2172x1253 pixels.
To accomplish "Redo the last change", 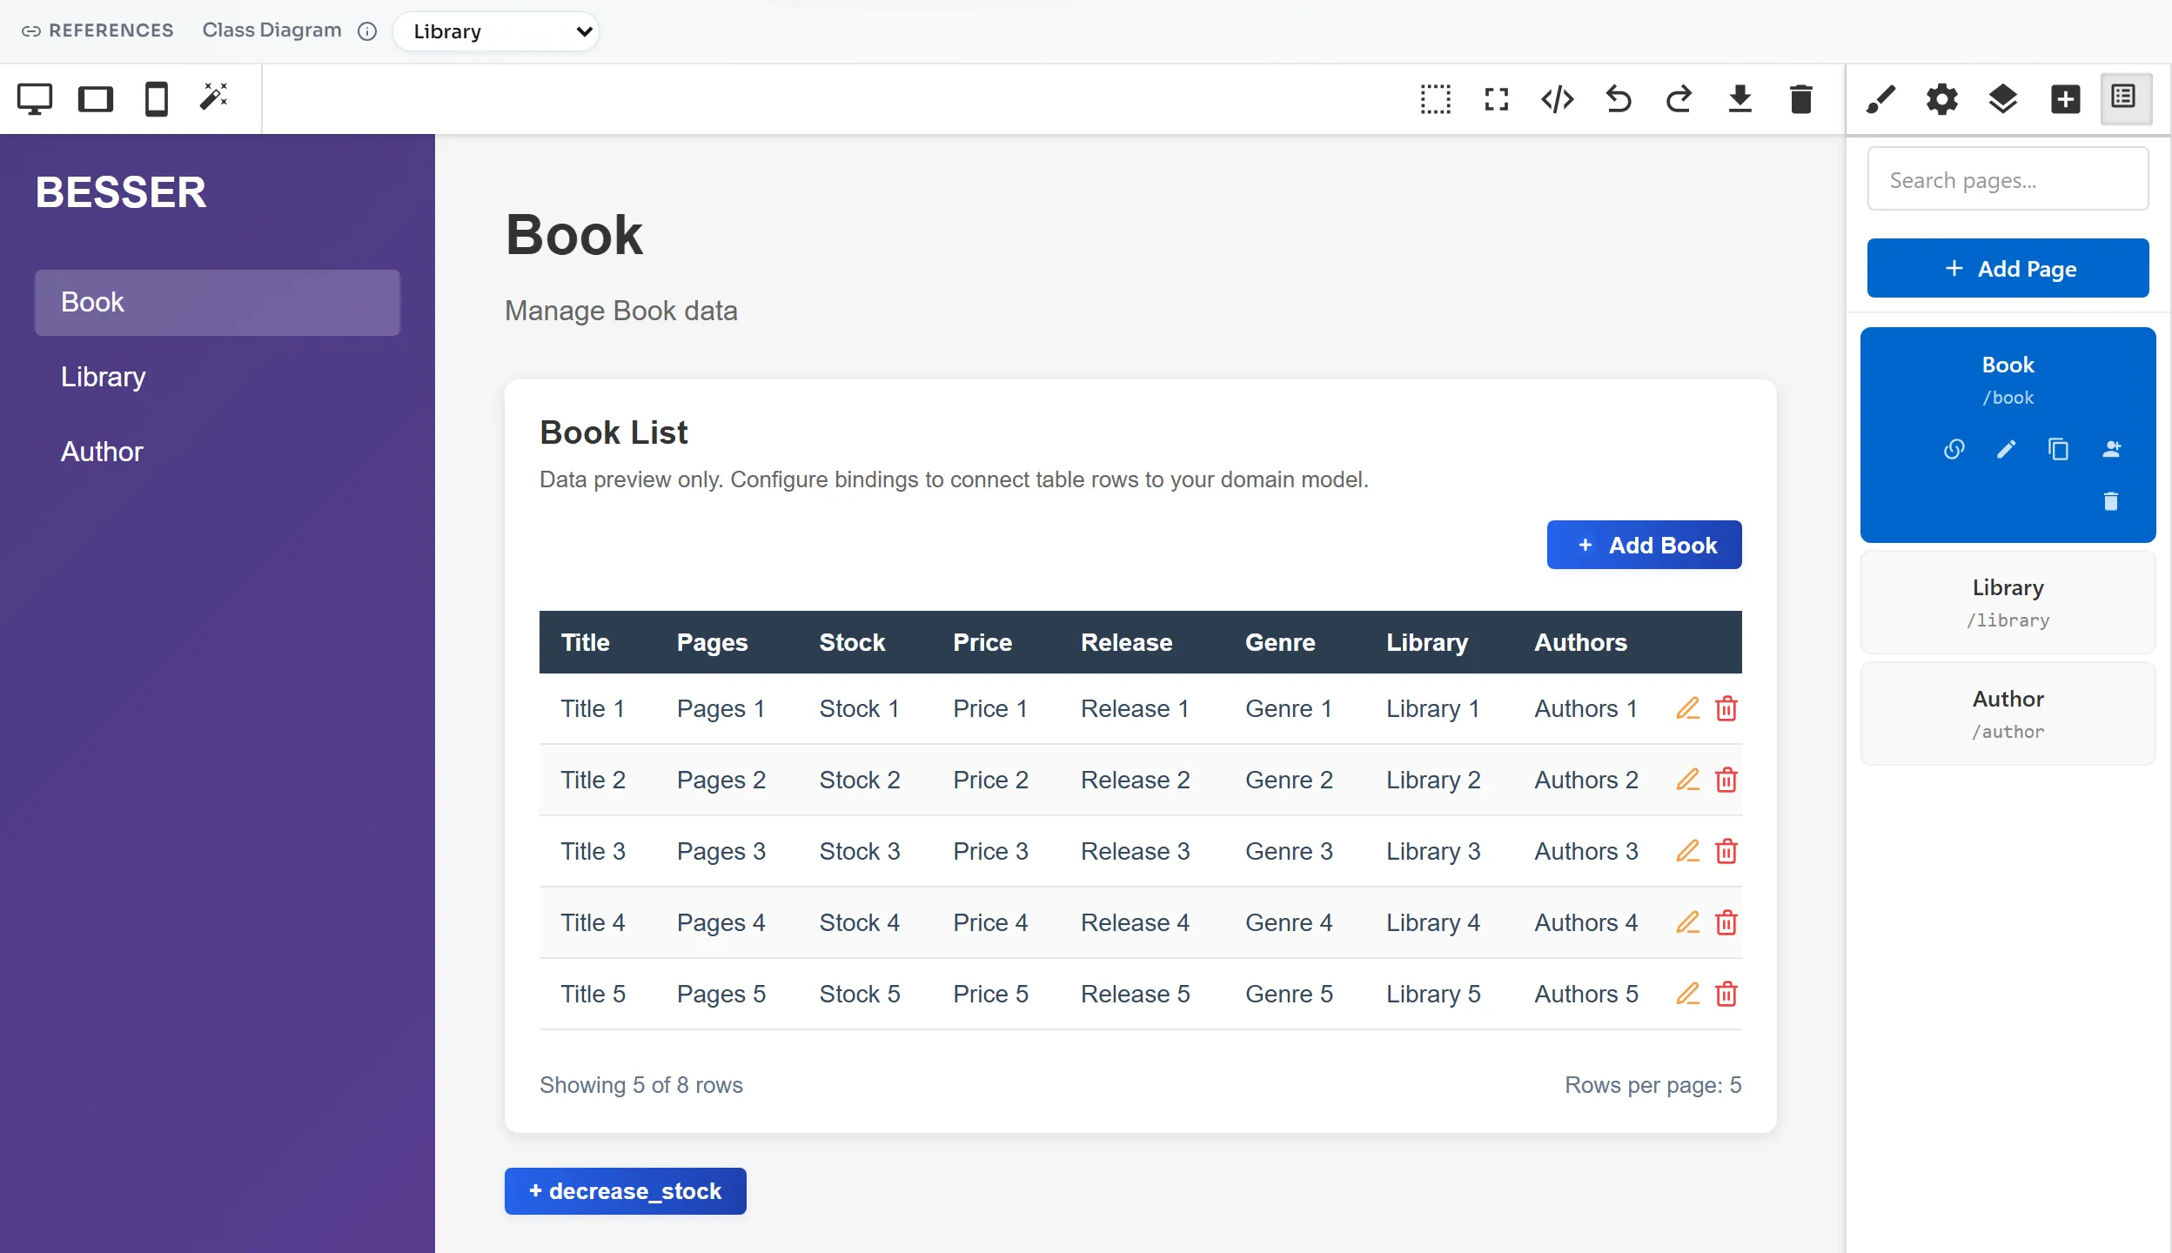I will tap(1679, 99).
